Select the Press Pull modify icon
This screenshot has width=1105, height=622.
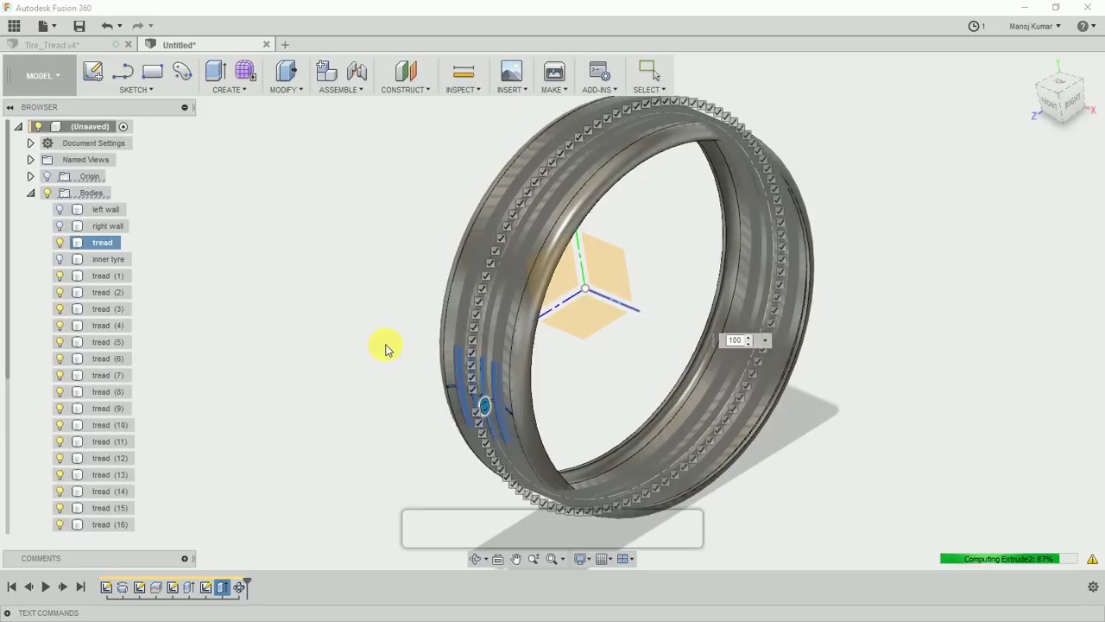click(287, 71)
